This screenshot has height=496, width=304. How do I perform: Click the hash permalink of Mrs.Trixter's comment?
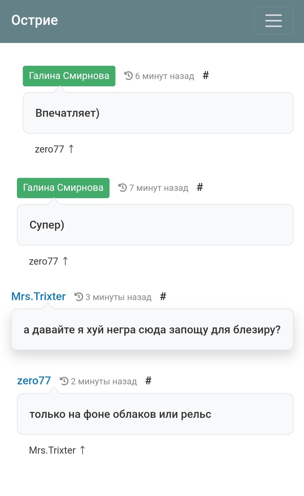coord(163,296)
